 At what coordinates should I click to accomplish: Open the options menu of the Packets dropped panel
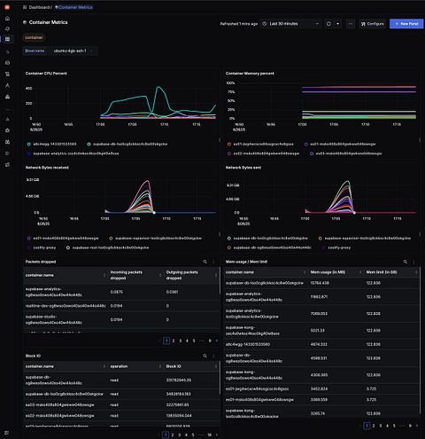pyautogui.click(x=213, y=262)
